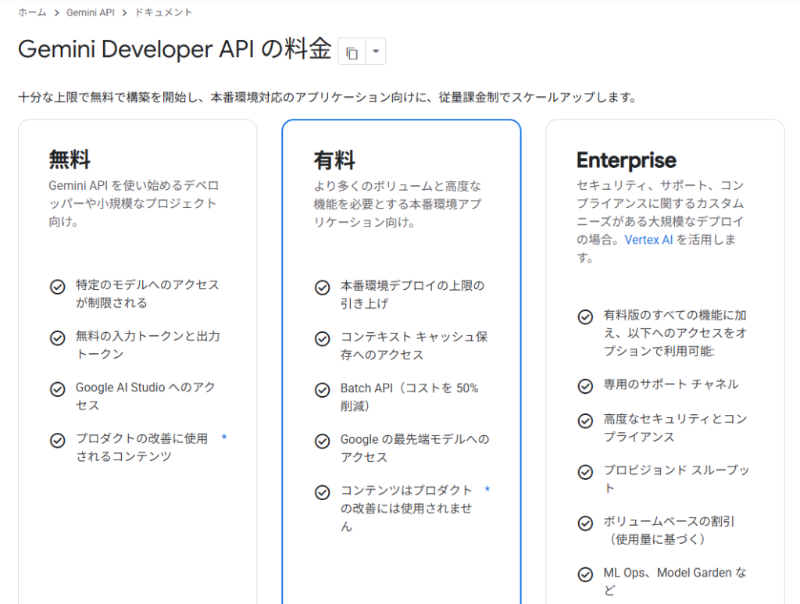Click checkmark icon next to 無料の入力トークン
Image resolution: width=800 pixels, height=604 pixels.
[x=57, y=338]
